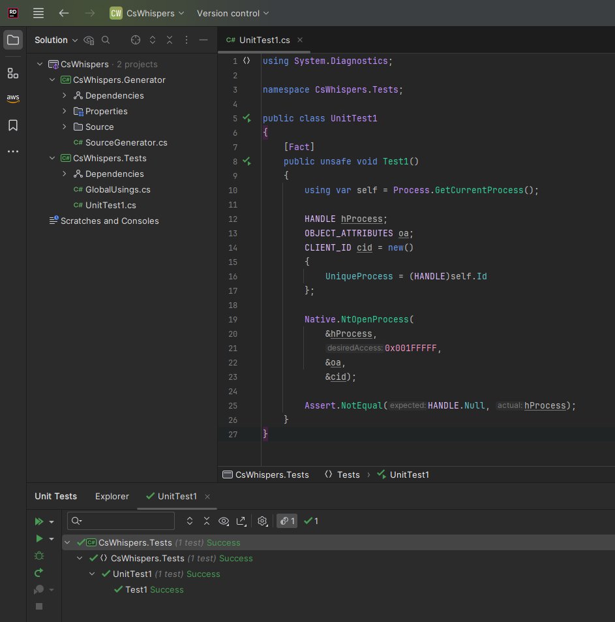Collapse all nodes in Solution tree
Image resolution: width=615 pixels, height=622 pixels.
coord(170,40)
